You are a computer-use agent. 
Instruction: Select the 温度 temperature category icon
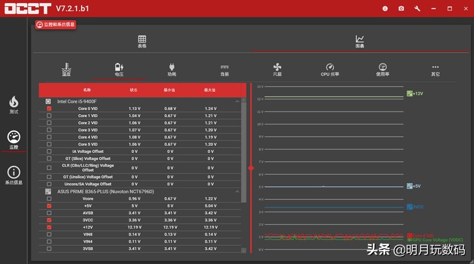[66, 69]
